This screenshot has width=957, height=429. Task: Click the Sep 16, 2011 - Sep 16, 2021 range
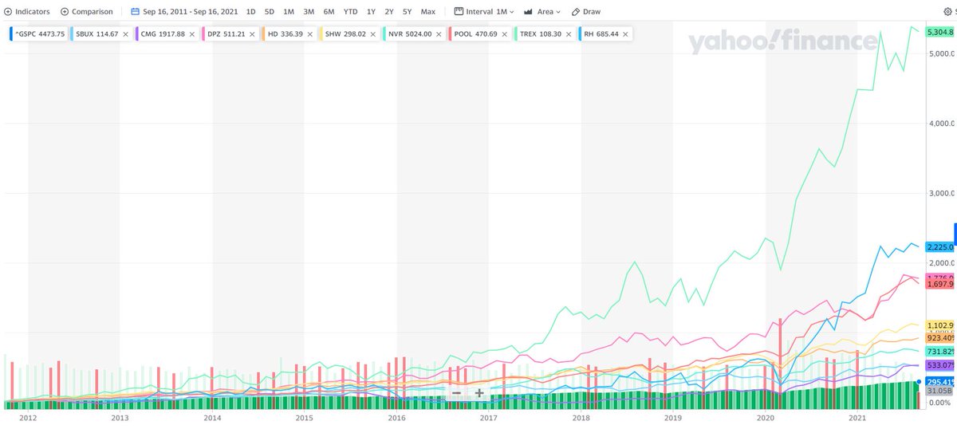click(x=191, y=12)
